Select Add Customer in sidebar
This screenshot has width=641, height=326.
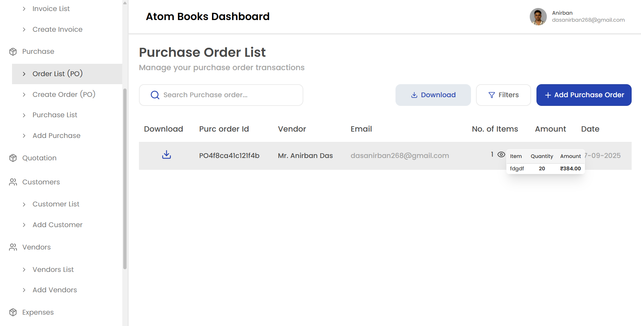click(57, 225)
